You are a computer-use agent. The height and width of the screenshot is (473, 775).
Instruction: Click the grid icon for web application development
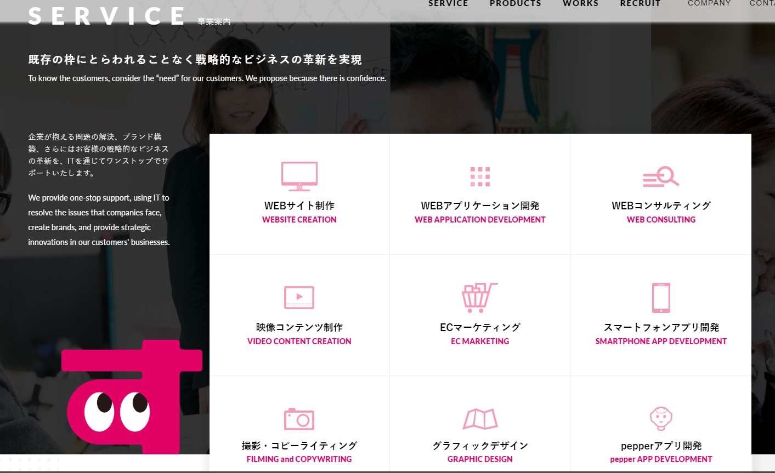point(480,176)
